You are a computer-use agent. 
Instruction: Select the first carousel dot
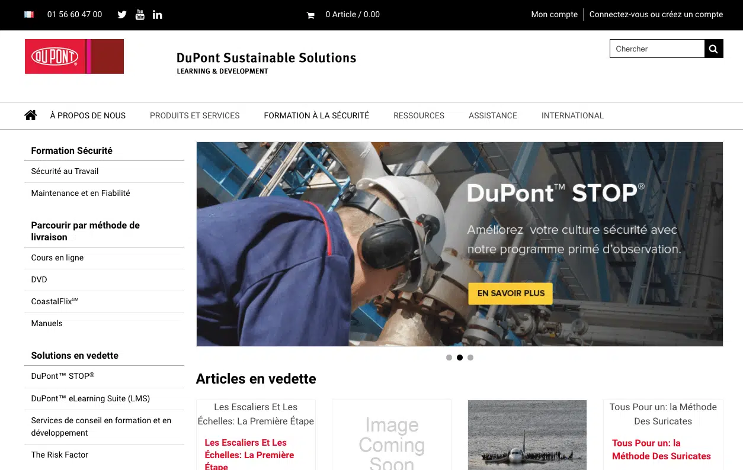449,358
